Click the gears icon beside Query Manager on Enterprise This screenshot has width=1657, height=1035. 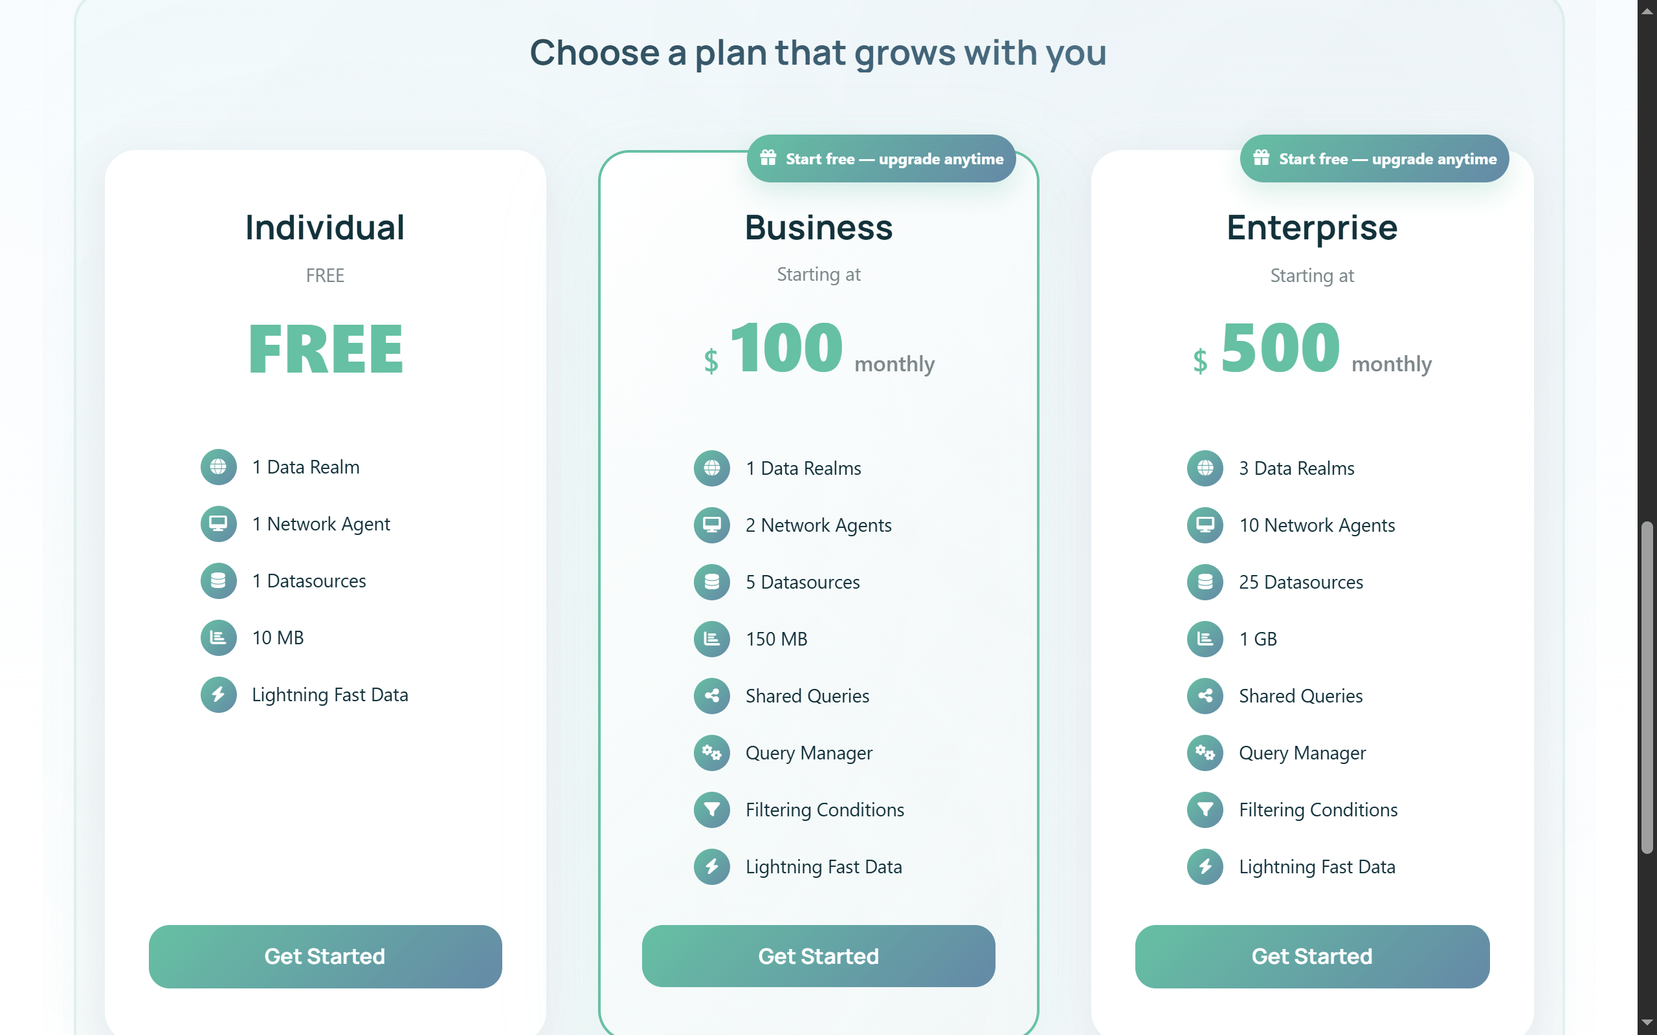tap(1205, 753)
